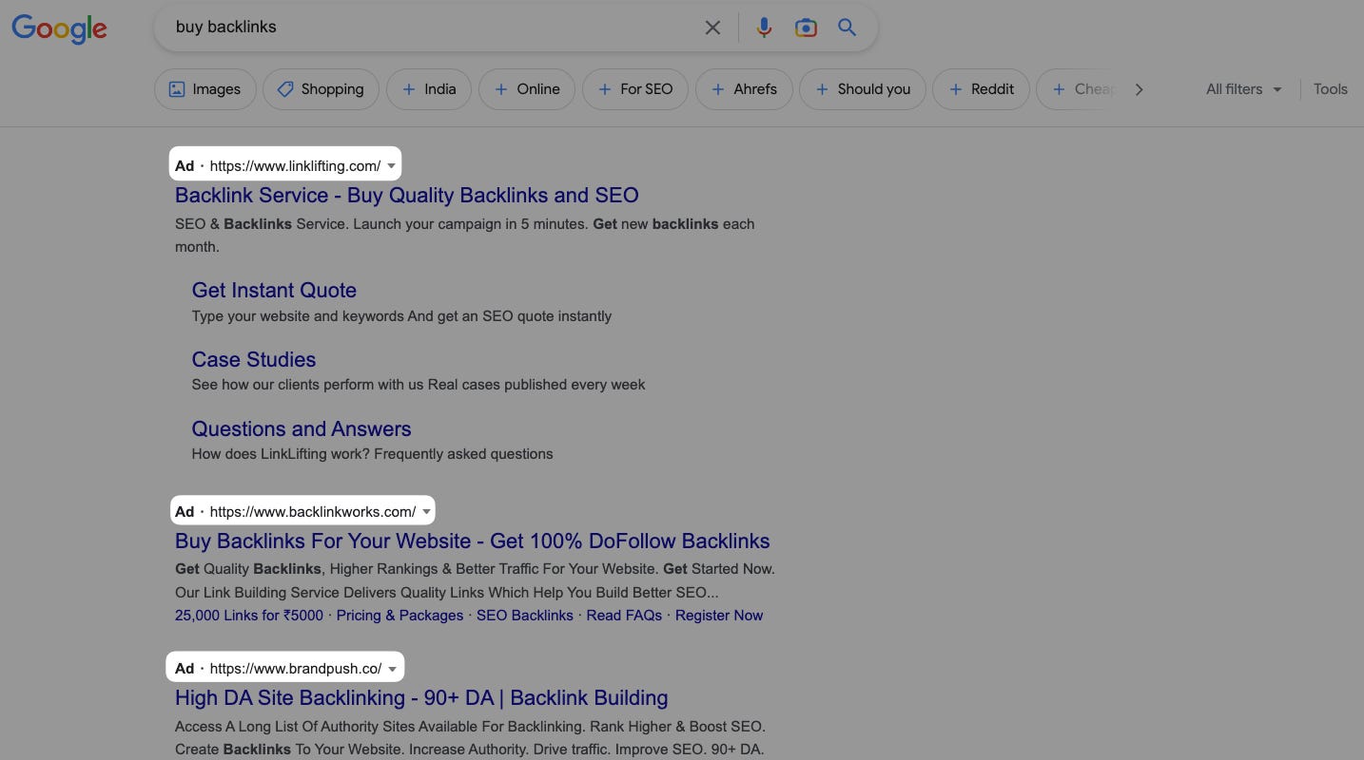Open the Questions and Answers sitelink
The height and width of the screenshot is (760, 1364).
coord(302,429)
